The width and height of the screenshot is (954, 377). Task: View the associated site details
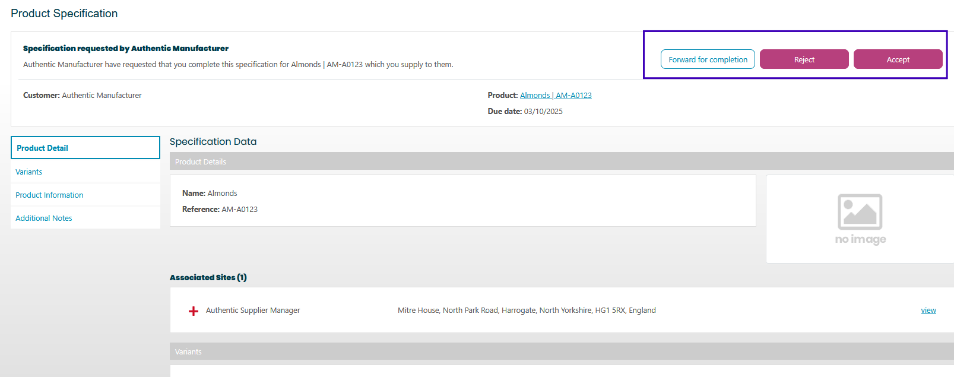928,311
